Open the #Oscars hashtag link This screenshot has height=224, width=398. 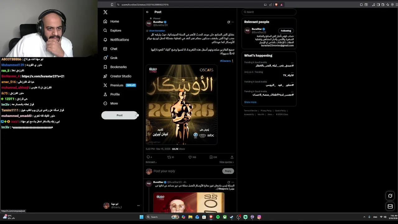pos(225,61)
